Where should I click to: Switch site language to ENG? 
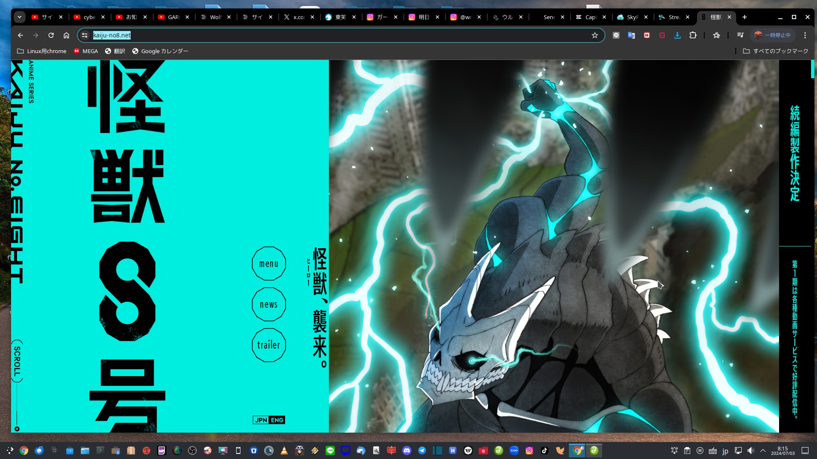click(x=277, y=420)
